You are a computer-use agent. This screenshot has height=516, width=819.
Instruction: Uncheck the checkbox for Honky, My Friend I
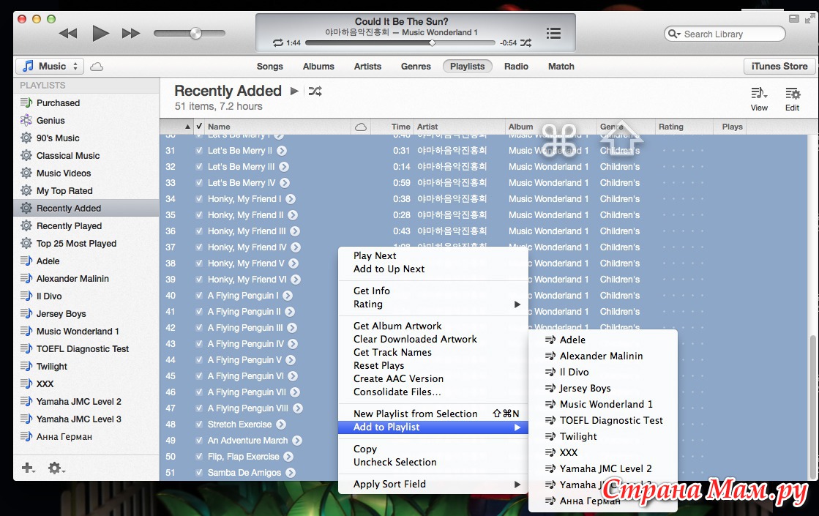pos(199,199)
